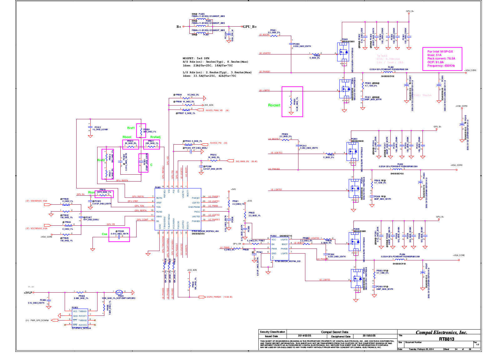The width and height of the screenshot is (500, 354).
Task: Select the OCP: 91.8A line
Action: pos(435,62)
